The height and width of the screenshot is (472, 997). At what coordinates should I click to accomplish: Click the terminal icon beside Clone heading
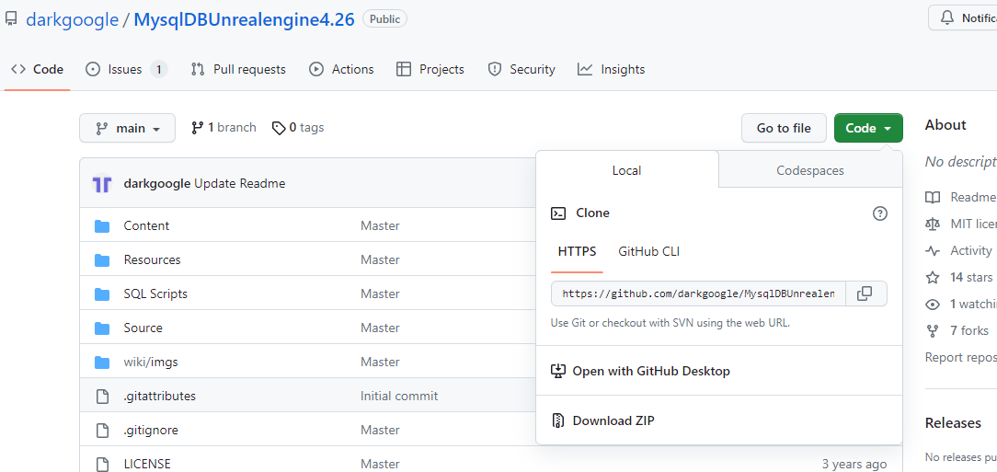557,213
